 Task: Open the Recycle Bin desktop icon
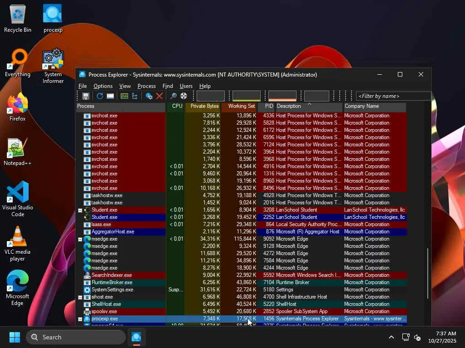point(18,18)
